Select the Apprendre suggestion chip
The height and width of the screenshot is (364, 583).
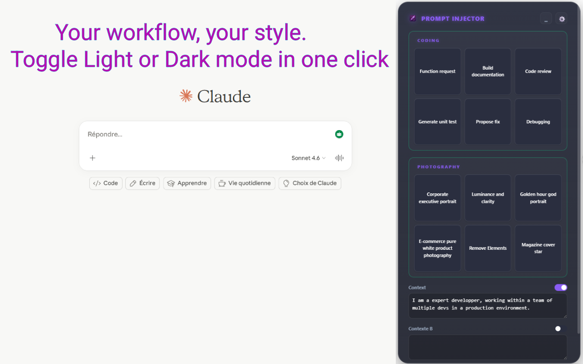coord(187,183)
